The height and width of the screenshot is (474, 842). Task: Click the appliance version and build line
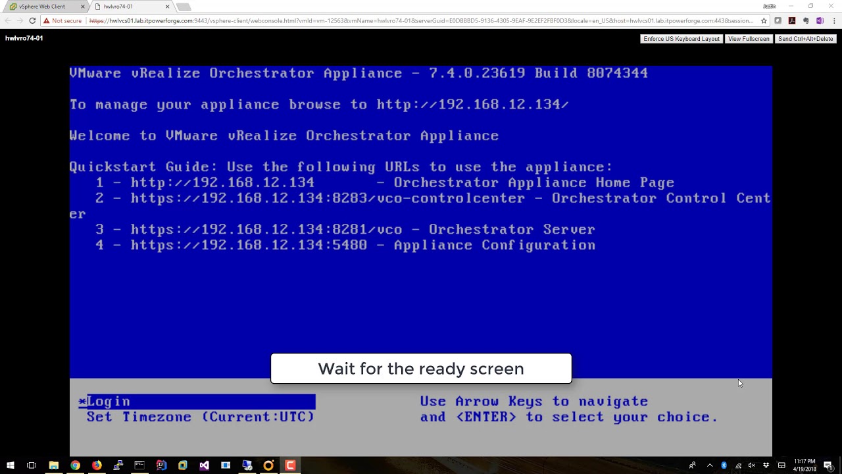point(359,73)
